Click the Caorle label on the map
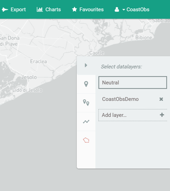The image size is (170, 191). 96,53
